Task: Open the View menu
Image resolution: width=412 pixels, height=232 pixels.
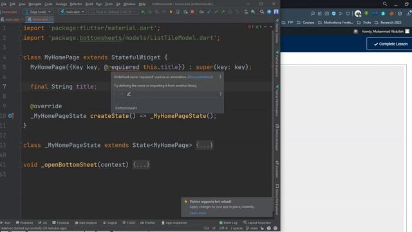Action: point(22,4)
